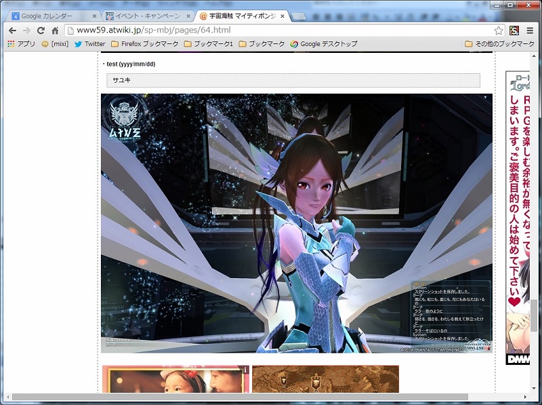
Task: Click the large game screenshot image
Action: click(x=297, y=223)
